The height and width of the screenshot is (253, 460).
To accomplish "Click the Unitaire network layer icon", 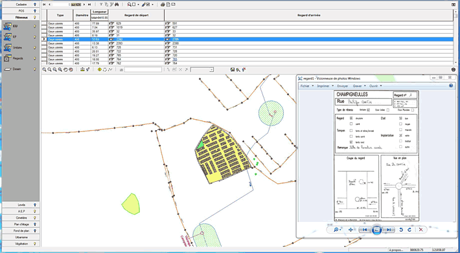I will pyautogui.click(x=7, y=47).
